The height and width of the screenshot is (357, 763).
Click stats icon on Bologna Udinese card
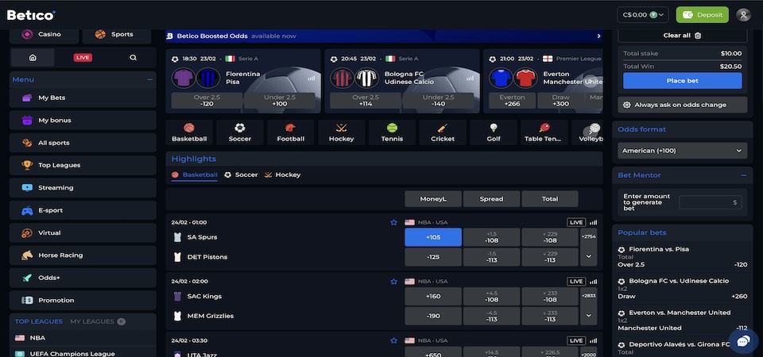[470, 78]
